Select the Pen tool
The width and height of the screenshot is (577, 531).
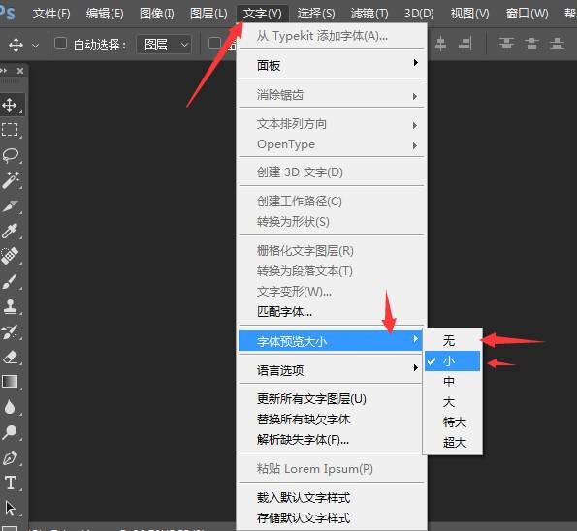coord(11,457)
